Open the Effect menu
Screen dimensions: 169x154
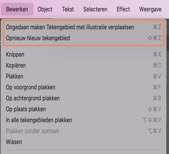pos(123,9)
